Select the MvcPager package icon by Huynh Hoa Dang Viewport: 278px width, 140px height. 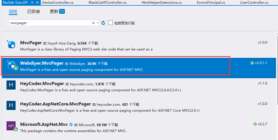11,44
